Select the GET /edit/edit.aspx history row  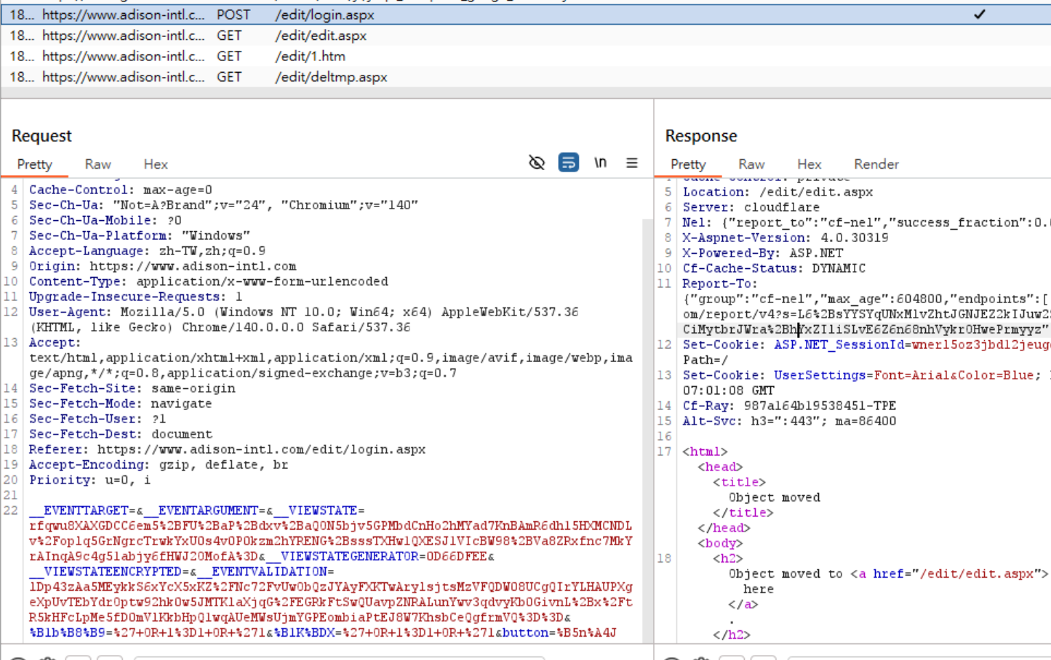525,36
